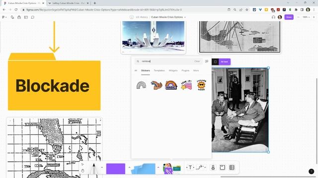Open a new browser tab
This screenshot has width=318, height=178.
[x=95, y=3]
